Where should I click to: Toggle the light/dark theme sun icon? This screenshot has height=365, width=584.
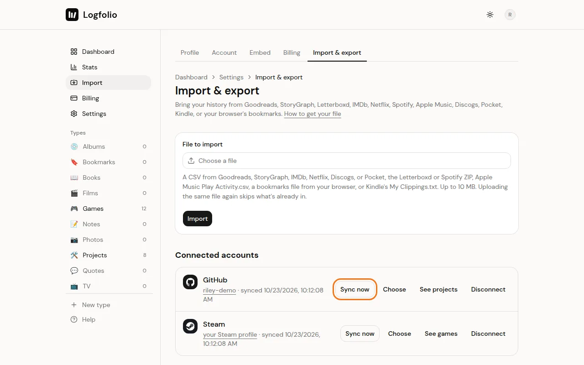(x=490, y=15)
